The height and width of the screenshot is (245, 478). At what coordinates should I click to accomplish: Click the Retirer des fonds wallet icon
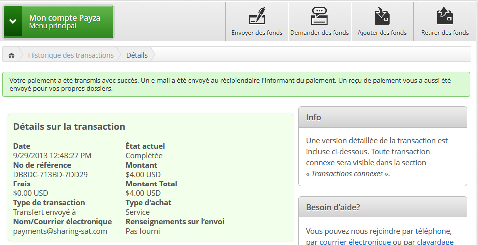445,16
